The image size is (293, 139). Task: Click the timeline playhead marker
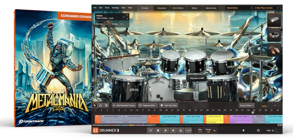253,113
